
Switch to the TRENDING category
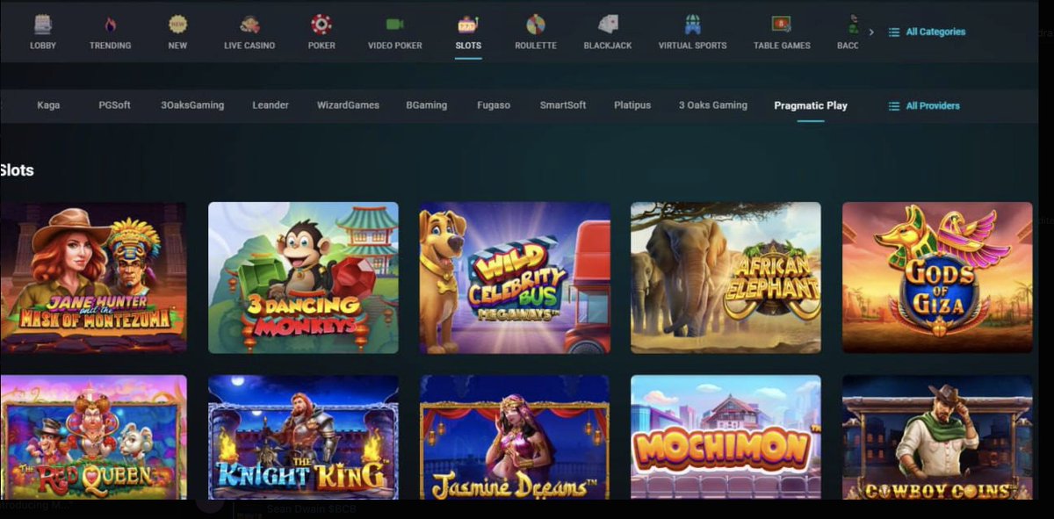[110, 46]
